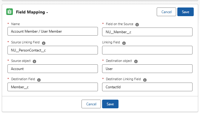This screenshot has width=200, height=114.
Task: Select Field on the Source input NU__Member__c
Action: point(147,32)
